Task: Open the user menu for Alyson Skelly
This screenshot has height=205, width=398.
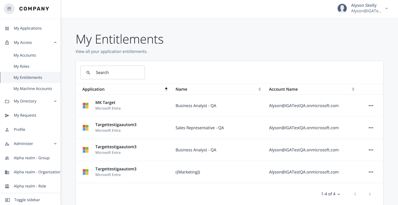Action: pyautogui.click(x=386, y=8)
